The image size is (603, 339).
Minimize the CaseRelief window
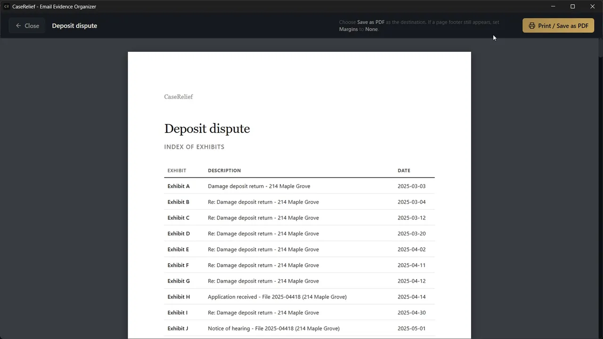click(x=553, y=7)
